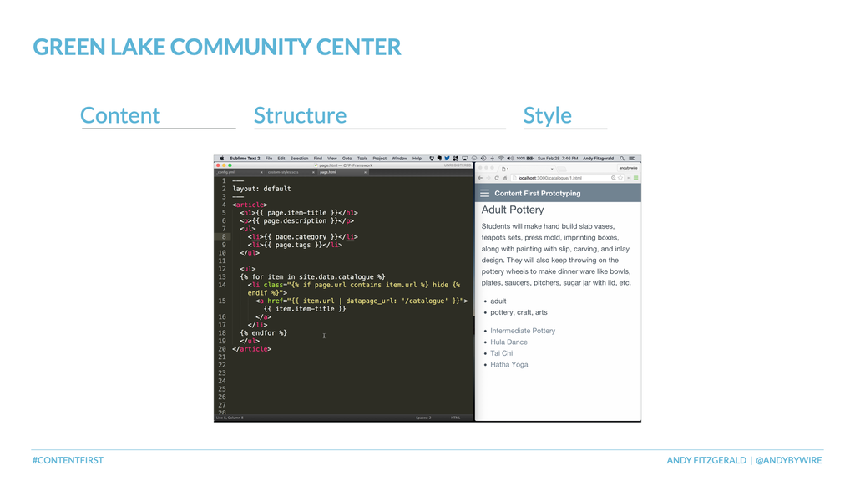Click the Apple logo menu
The image size is (855, 481).
click(x=221, y=158)
